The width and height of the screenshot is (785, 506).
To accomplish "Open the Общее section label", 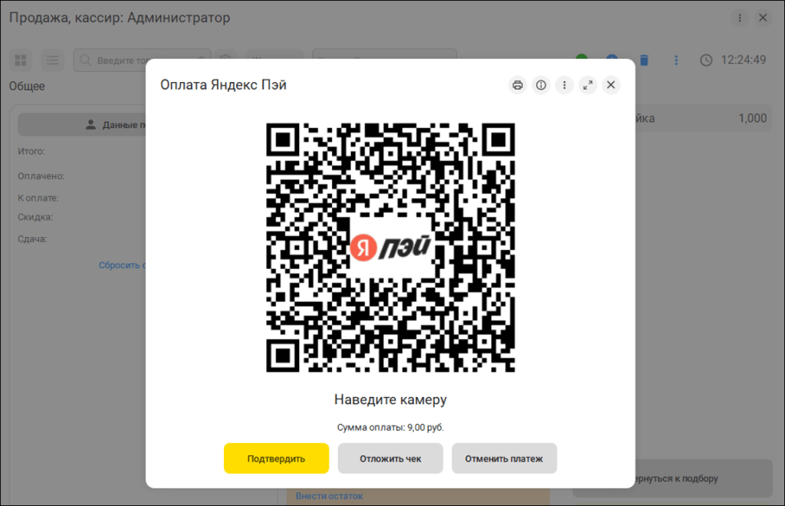I will click(27, 86).
